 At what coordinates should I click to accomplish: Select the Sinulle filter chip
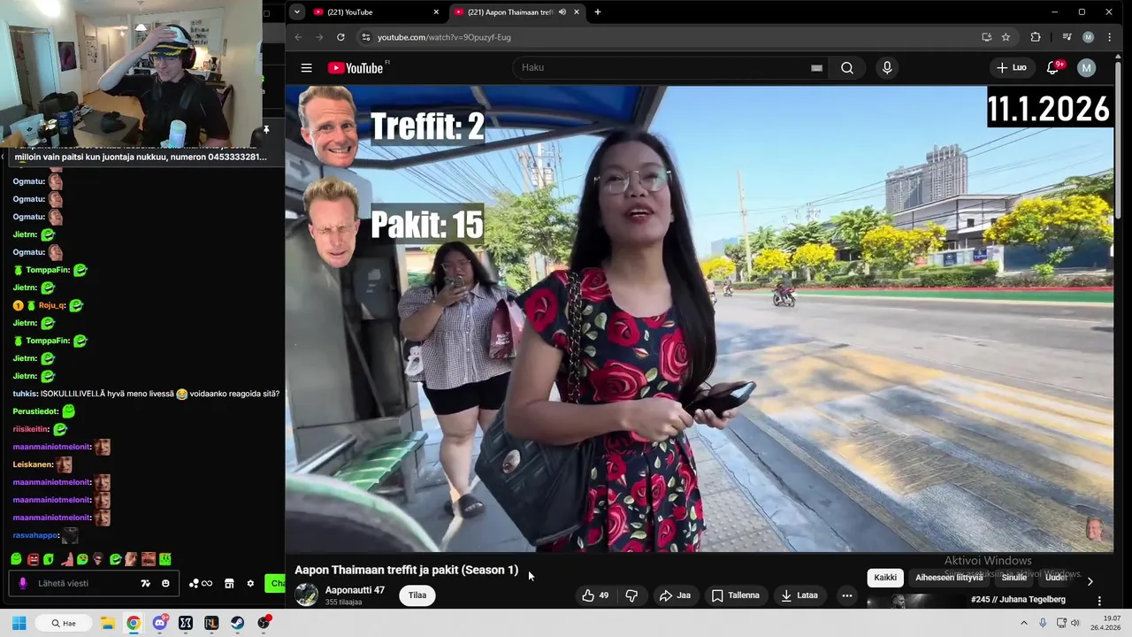click(x=1014, y=578)
